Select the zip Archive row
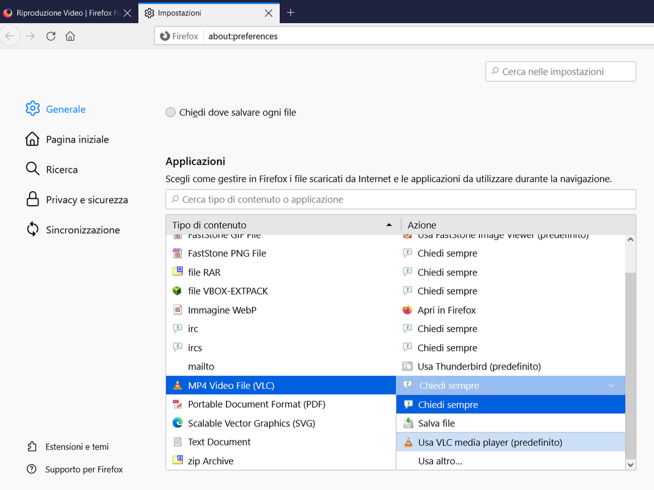This screenshot has width=654, height=490. (x=280, y=461)
